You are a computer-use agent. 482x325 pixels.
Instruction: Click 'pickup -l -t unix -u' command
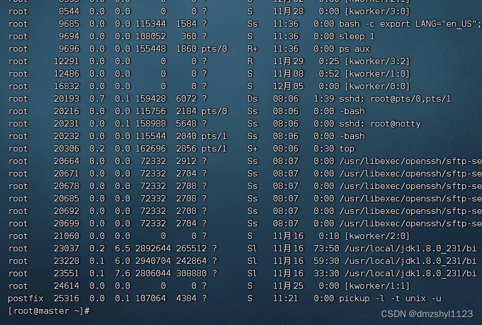[x=390, y=298]
